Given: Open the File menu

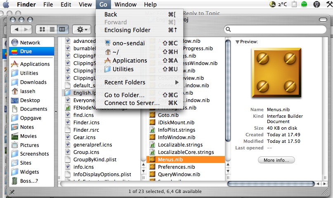Looking at the screenshot, I should [48, 5].
